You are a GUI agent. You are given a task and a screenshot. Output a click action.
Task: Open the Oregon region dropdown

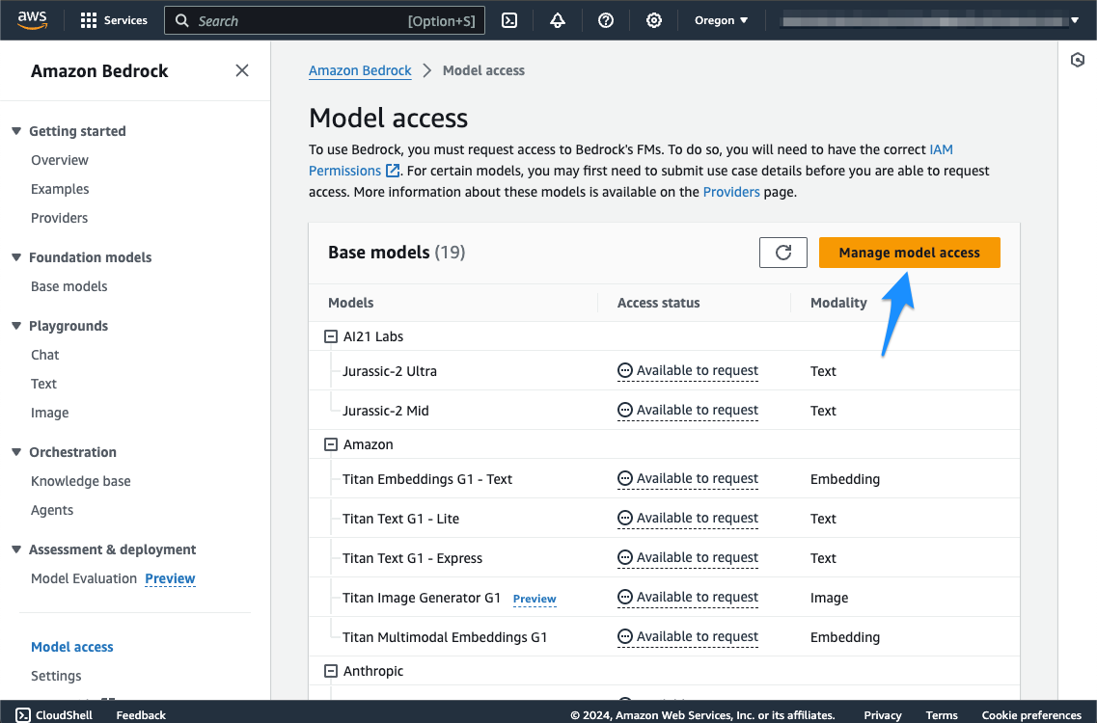(721, 20)
